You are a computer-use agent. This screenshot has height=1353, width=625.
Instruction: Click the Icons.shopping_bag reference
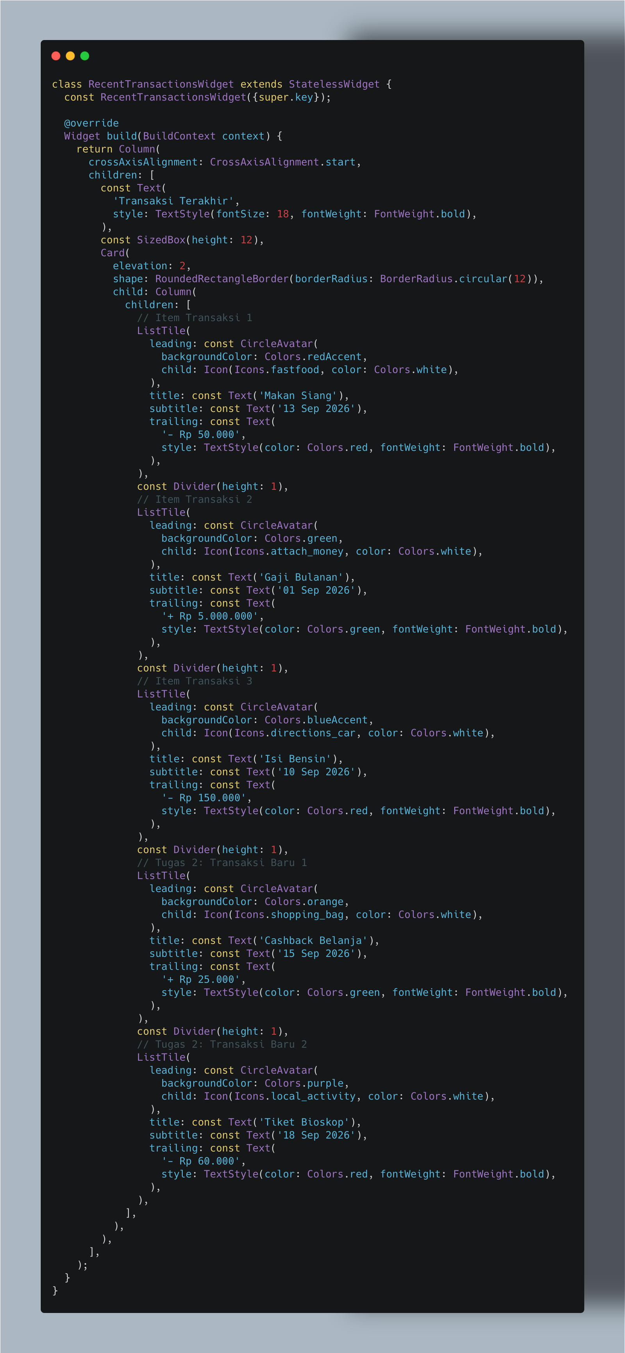click(x=289, y=915)
